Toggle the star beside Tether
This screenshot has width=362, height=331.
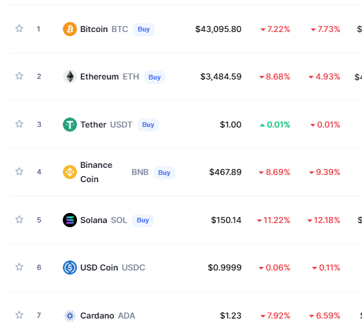[19, 124]
